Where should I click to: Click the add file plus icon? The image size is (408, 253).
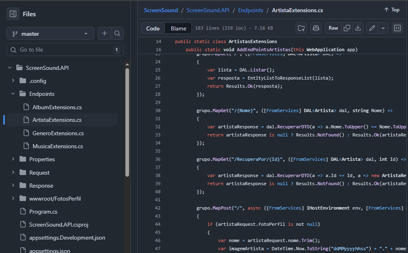[105, 33]
